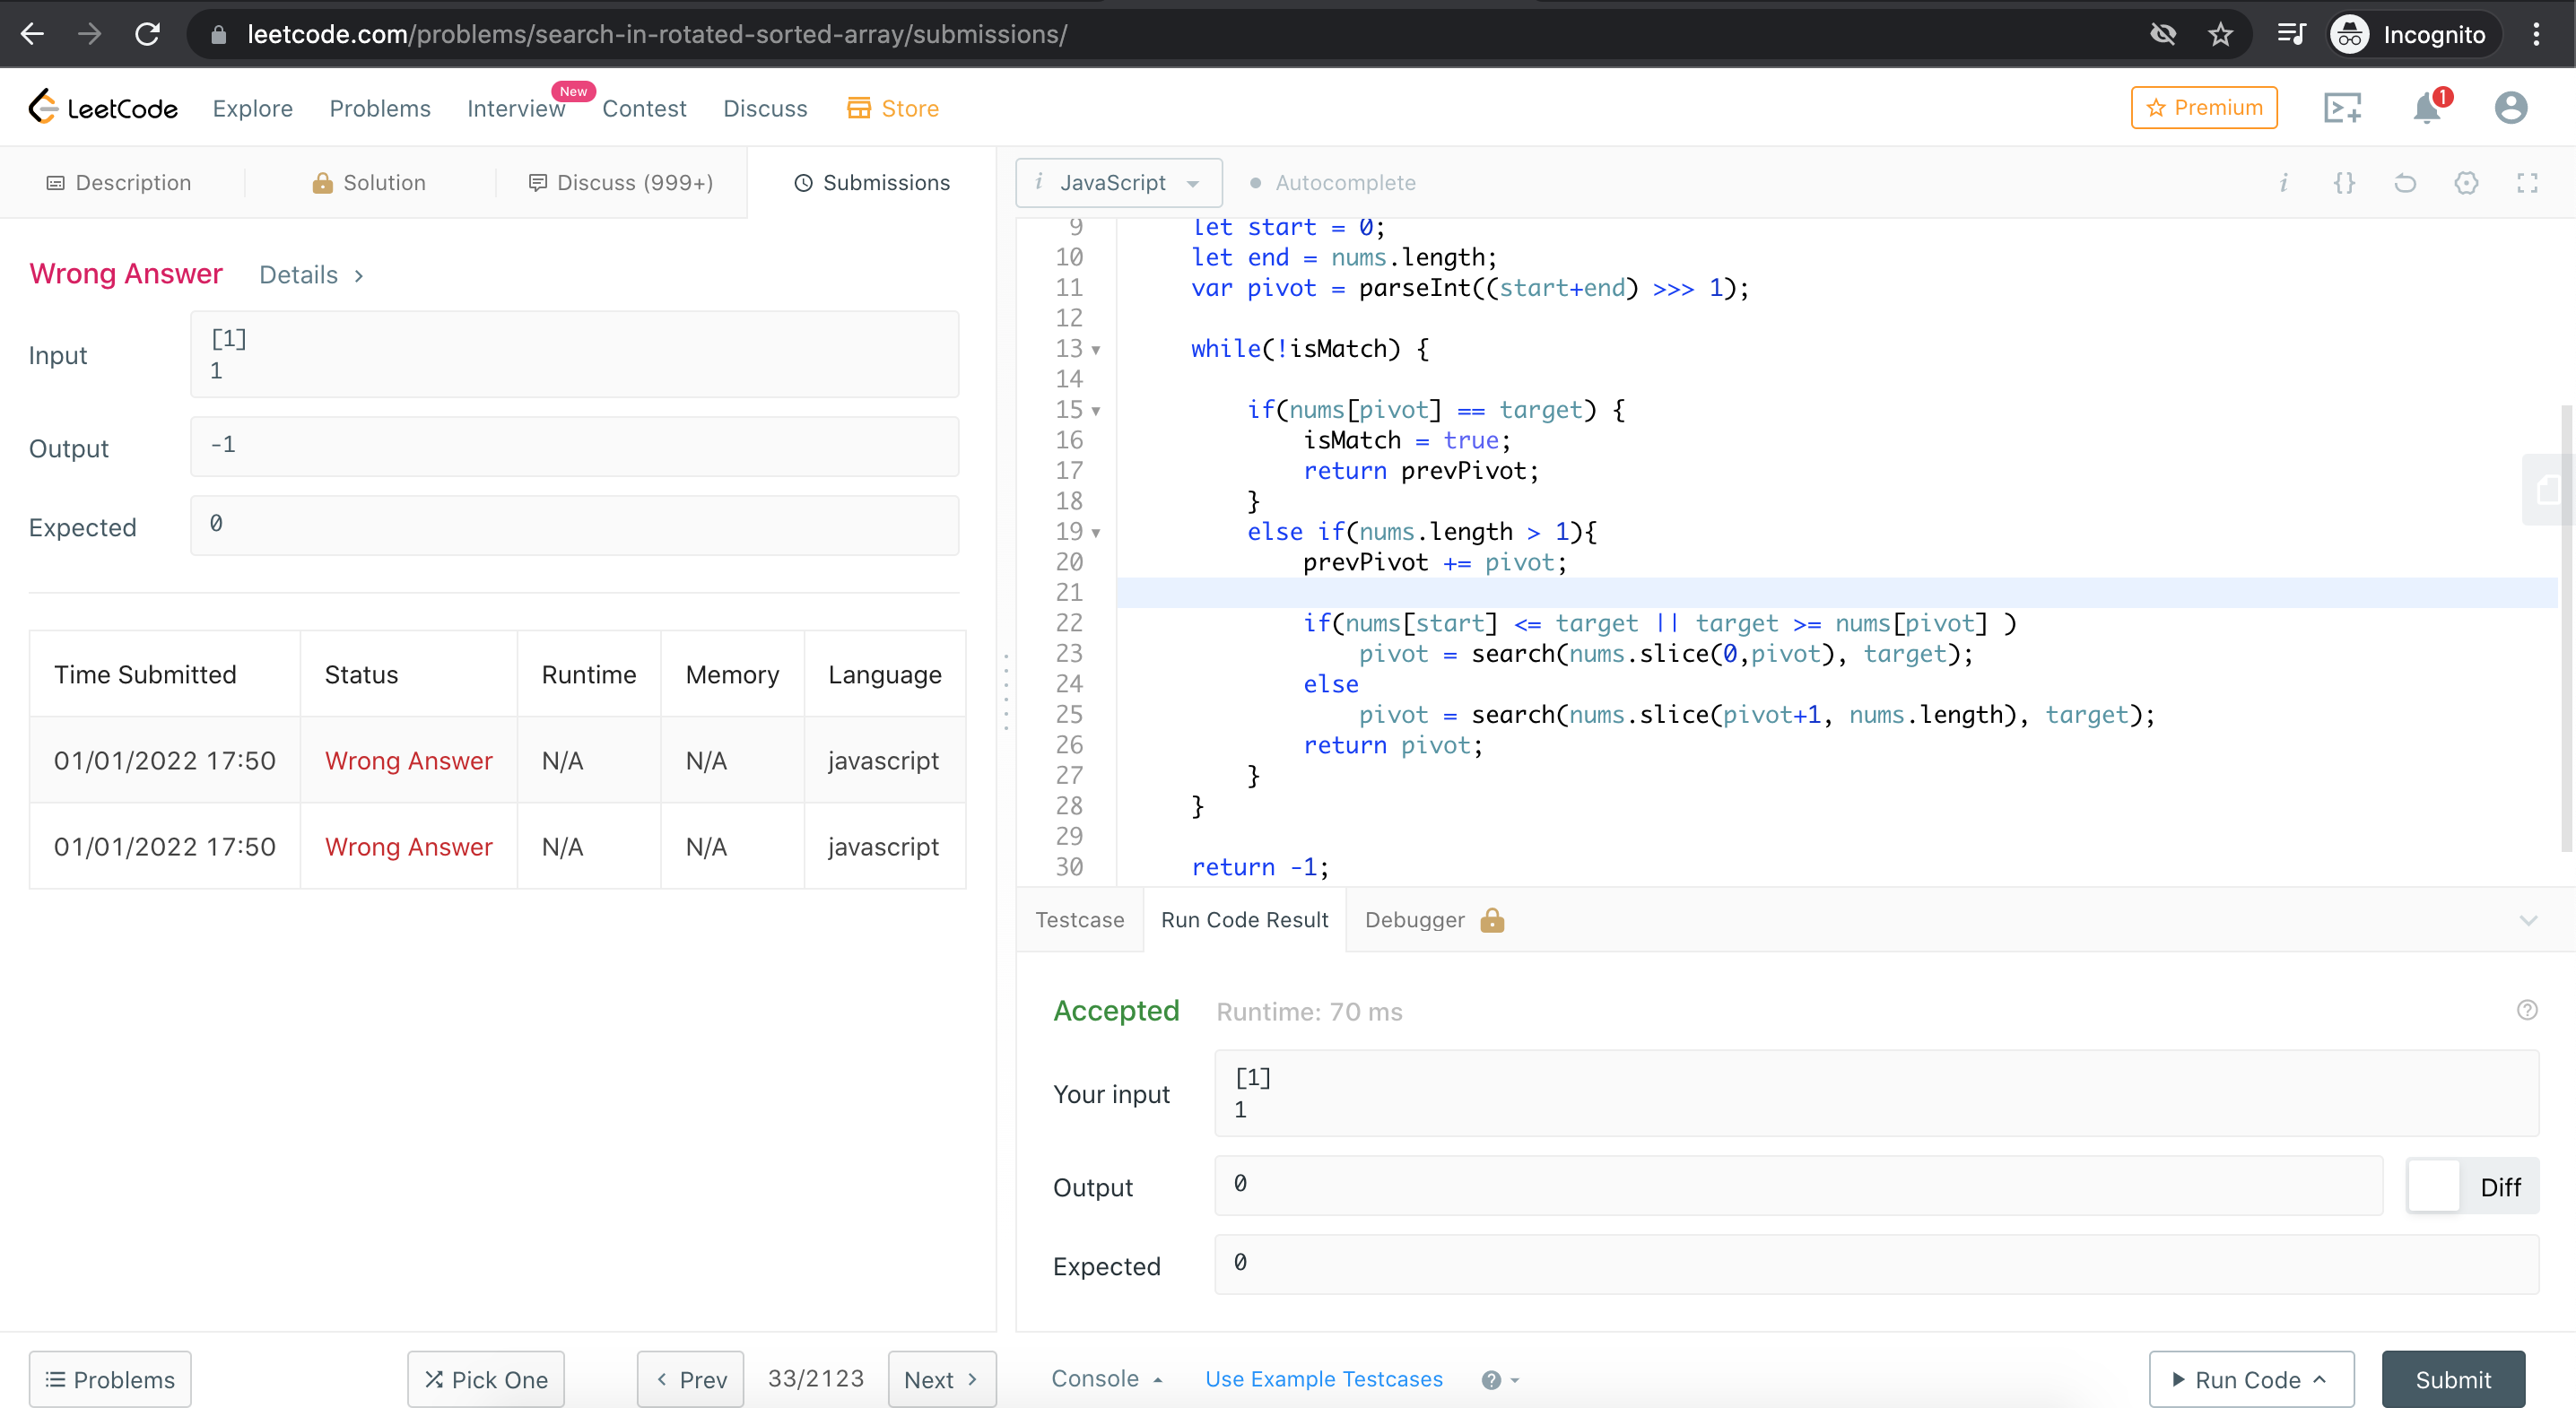
Task: Click Use Example Testcases link
Action: pos(1323,1379)
